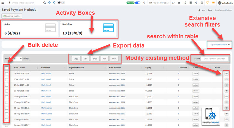Click the card action icon for 15-May-2025 18:32
This screenshot has width=234, height=128.
[226, 96]
